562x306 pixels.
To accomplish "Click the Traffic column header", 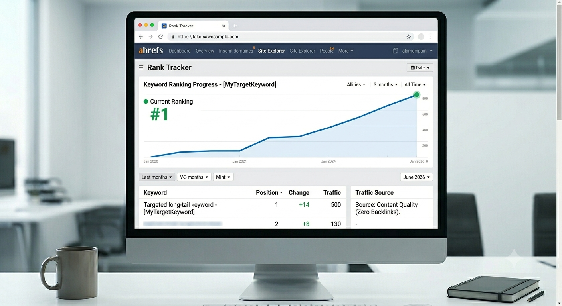I will pos(332,192).
